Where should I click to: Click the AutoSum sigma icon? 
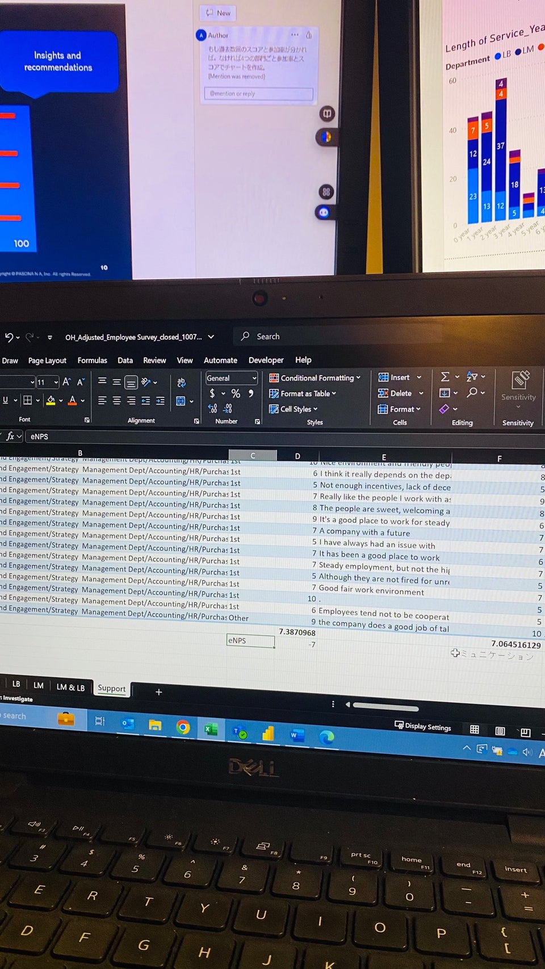click(445, 376)
